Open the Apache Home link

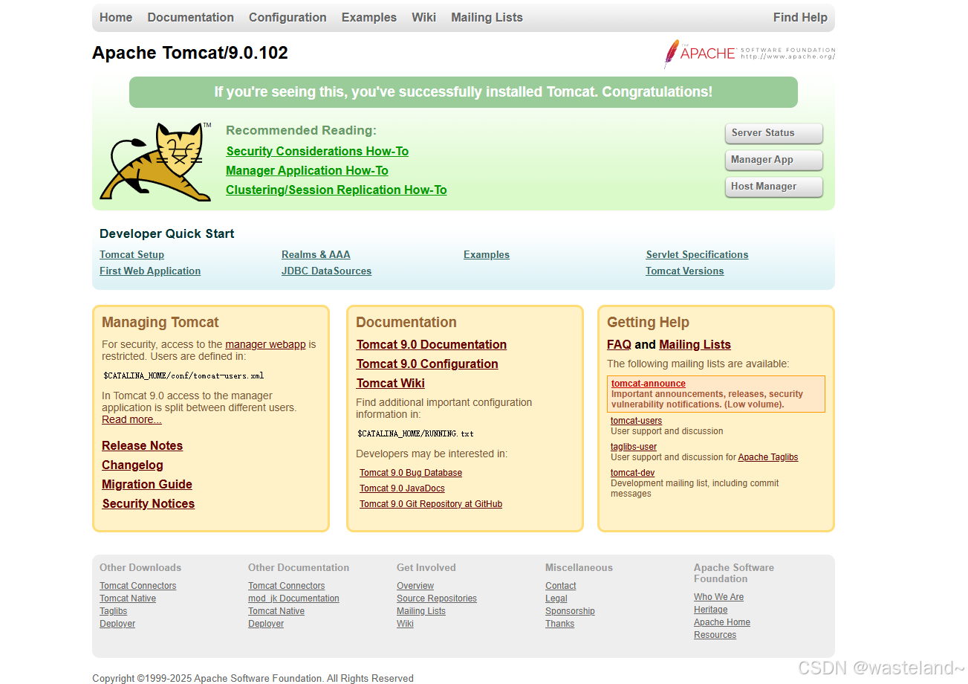(722, 622)
